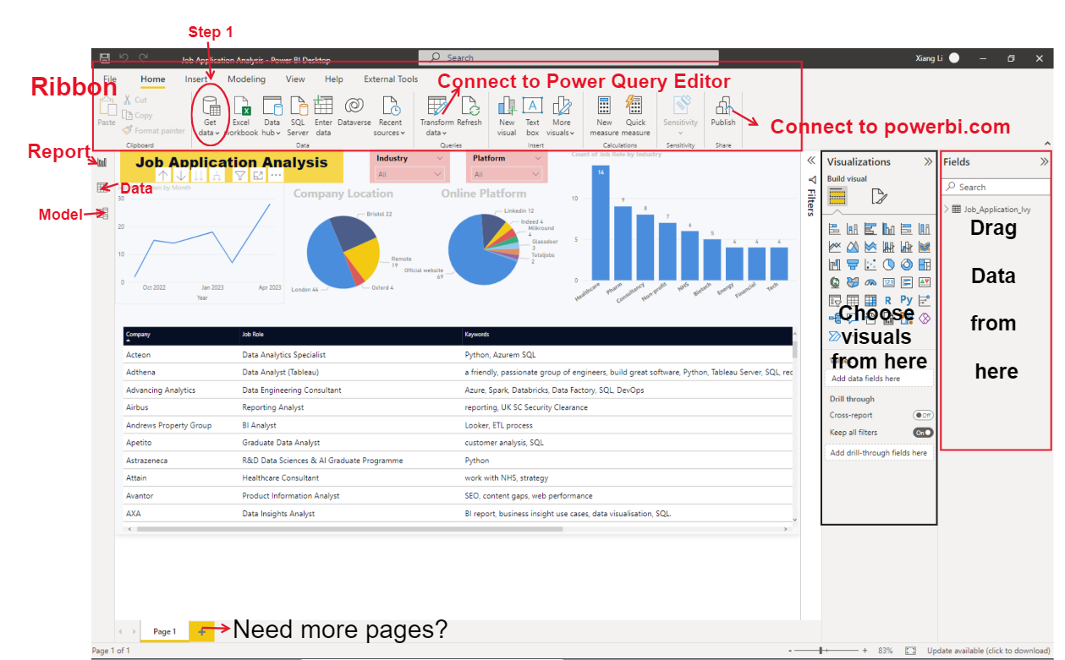The width and height of the screenshot is (1065, 660).
Task: Select the Enter data icon
Action: [323, 108]
